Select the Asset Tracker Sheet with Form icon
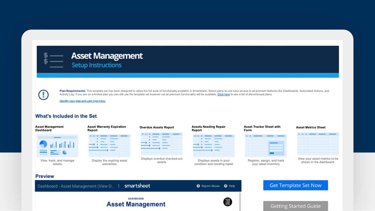The image size is (375, 211). click(x=265, y=145)
